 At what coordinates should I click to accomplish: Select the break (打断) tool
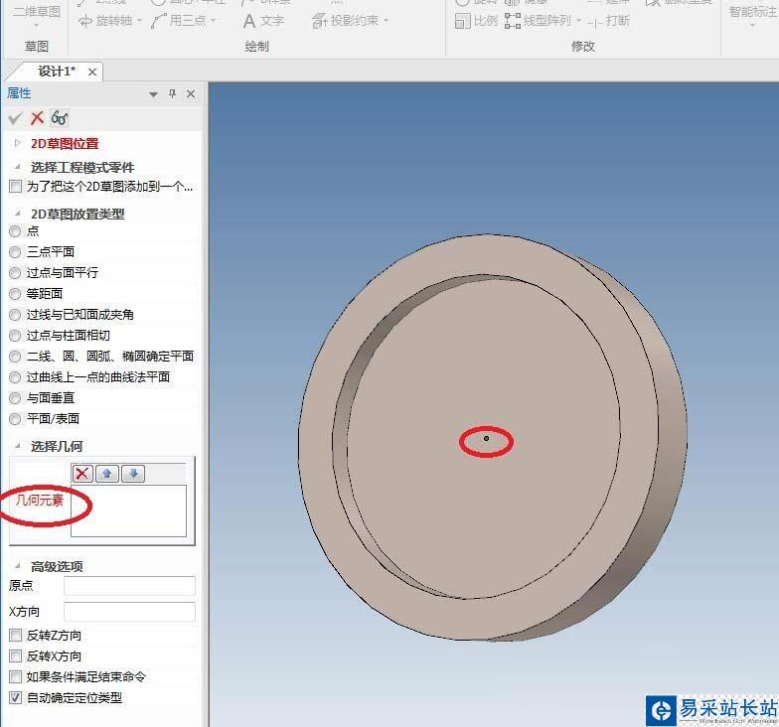(x=608, y=21)
